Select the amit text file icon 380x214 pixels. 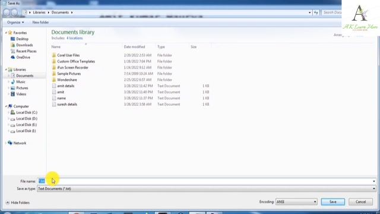(x=54, y=92)
